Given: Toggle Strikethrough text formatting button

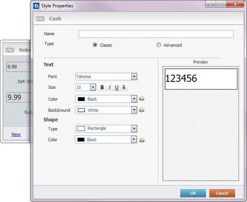Looking at the screenshot, I should tap(124, 87).
